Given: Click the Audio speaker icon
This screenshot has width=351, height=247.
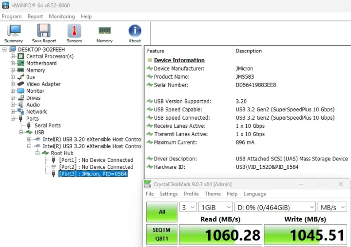Looking at the screenshot, I should (20, 105).
